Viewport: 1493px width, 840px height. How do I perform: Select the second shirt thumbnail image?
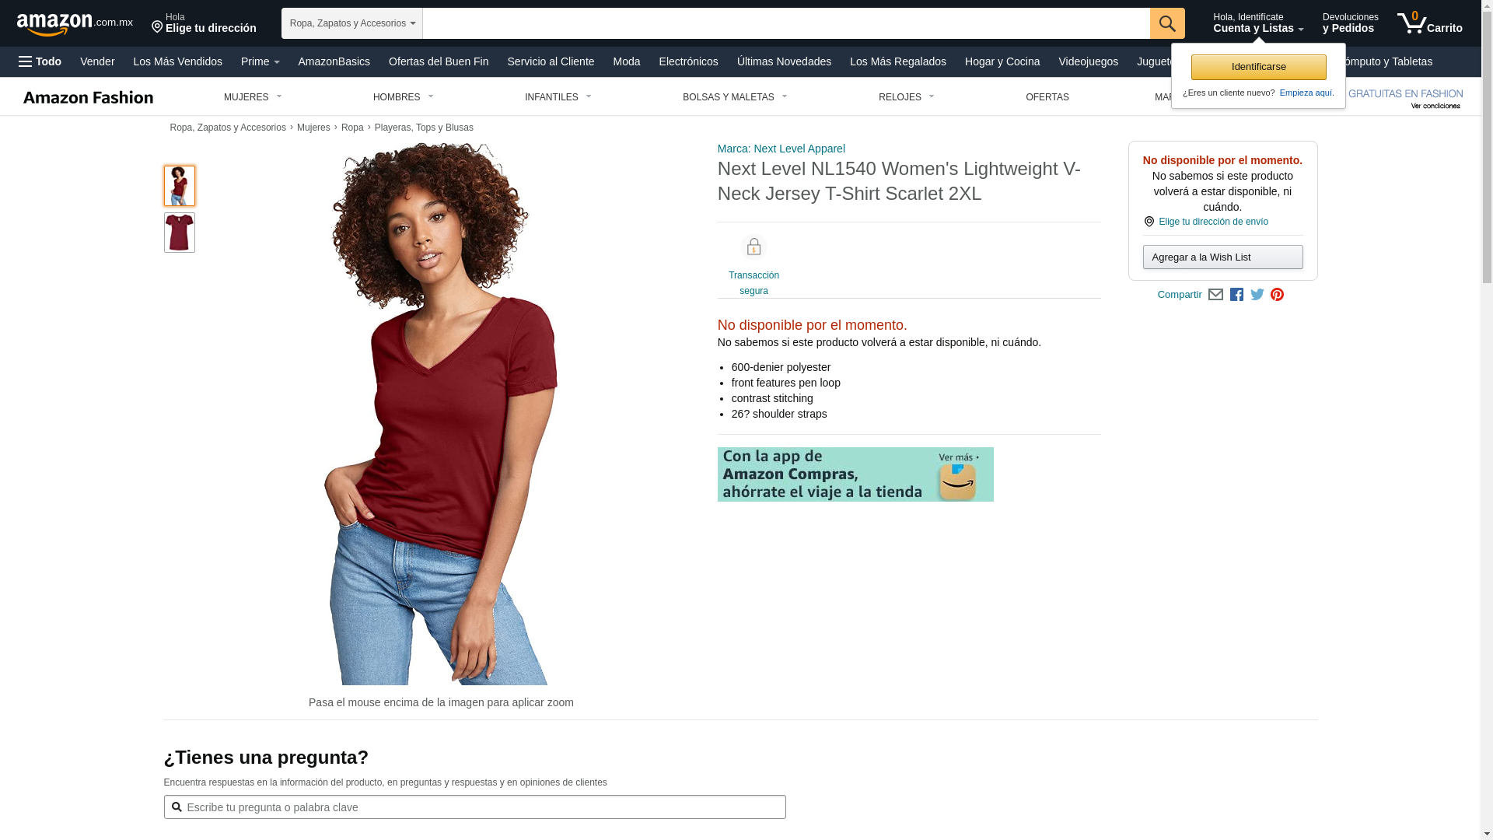coord(180,233)
